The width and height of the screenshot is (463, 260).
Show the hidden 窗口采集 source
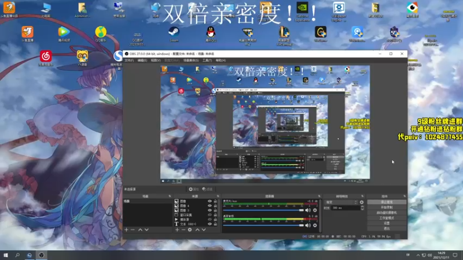tap(210, 215)
